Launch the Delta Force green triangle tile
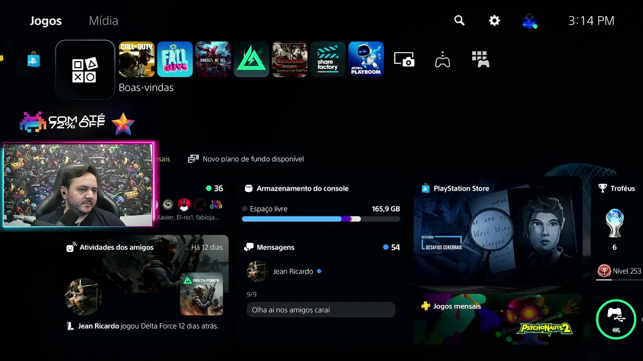The image size is (643, 361). point(251,59)
